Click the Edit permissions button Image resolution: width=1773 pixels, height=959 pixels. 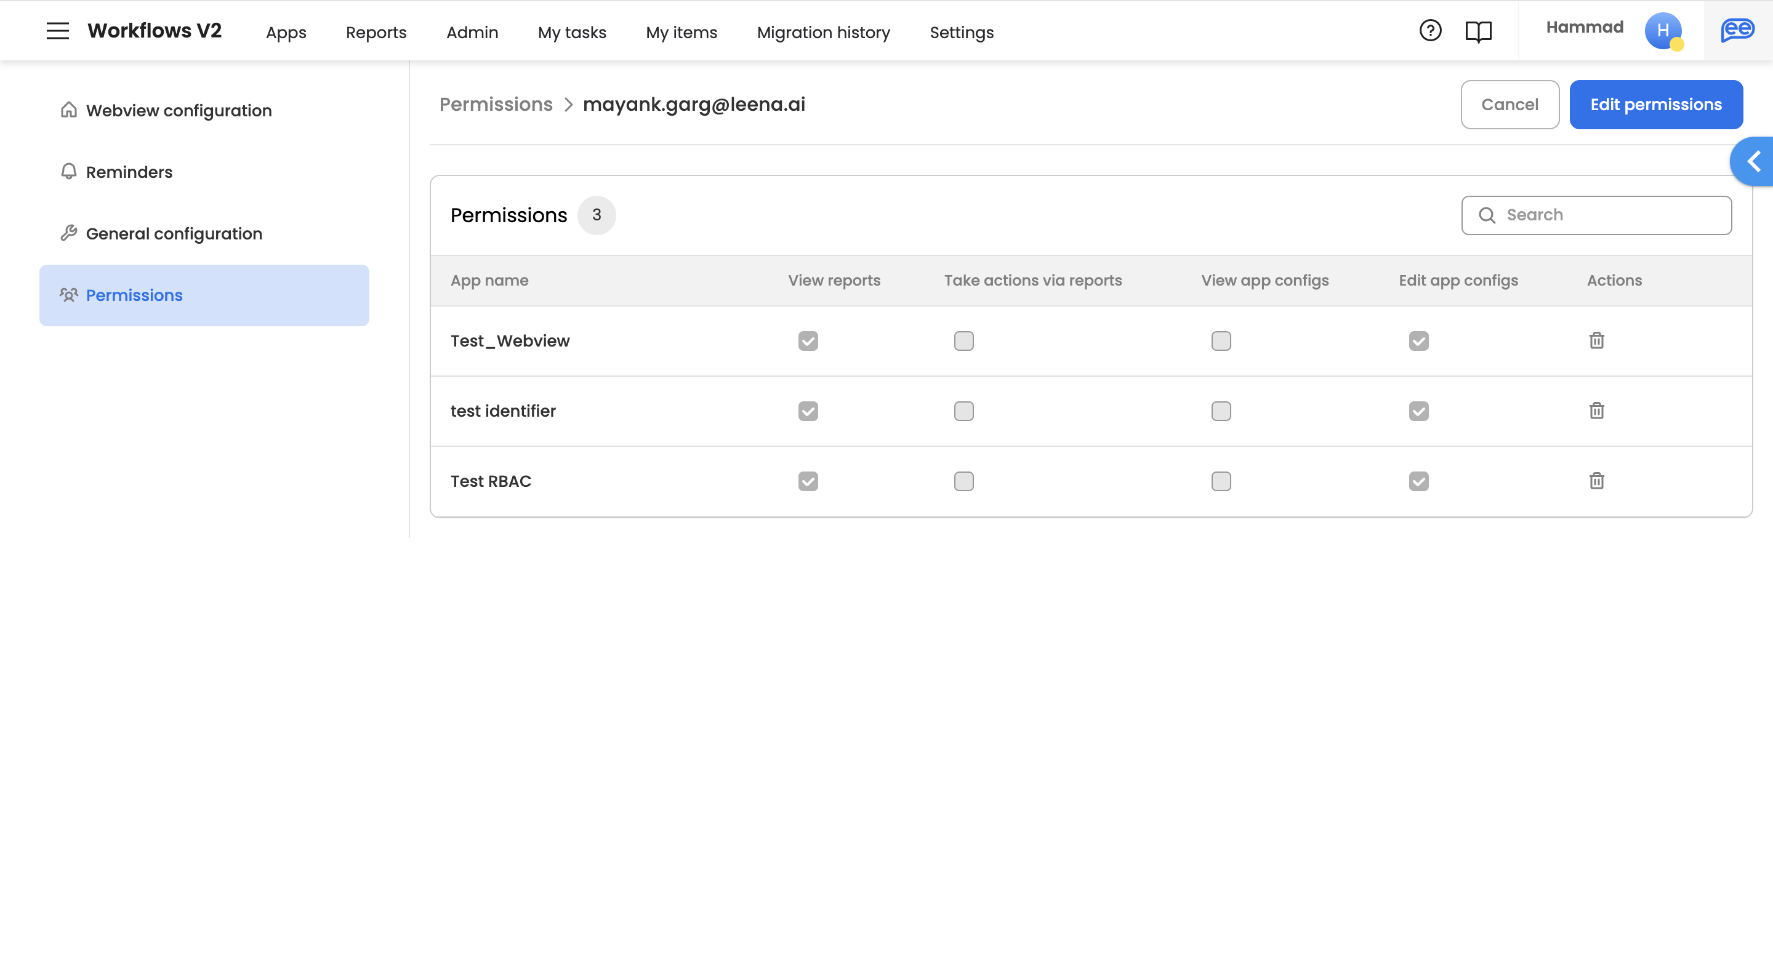[1655, 105]
